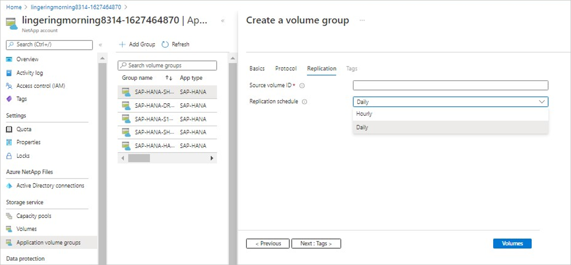Click the sidebar scrollbar up arrow

point(103,58)
